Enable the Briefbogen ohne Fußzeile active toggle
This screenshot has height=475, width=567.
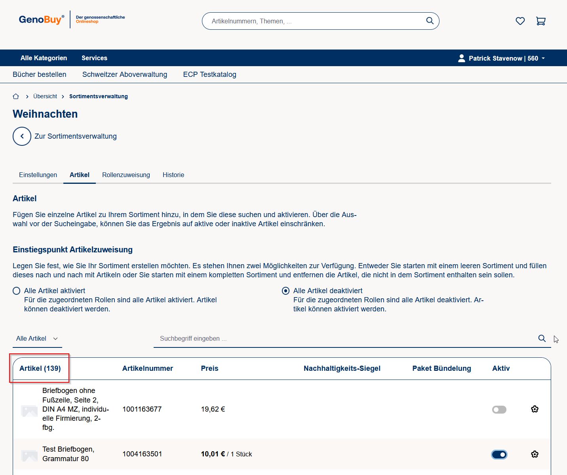(x=499, y=410)
